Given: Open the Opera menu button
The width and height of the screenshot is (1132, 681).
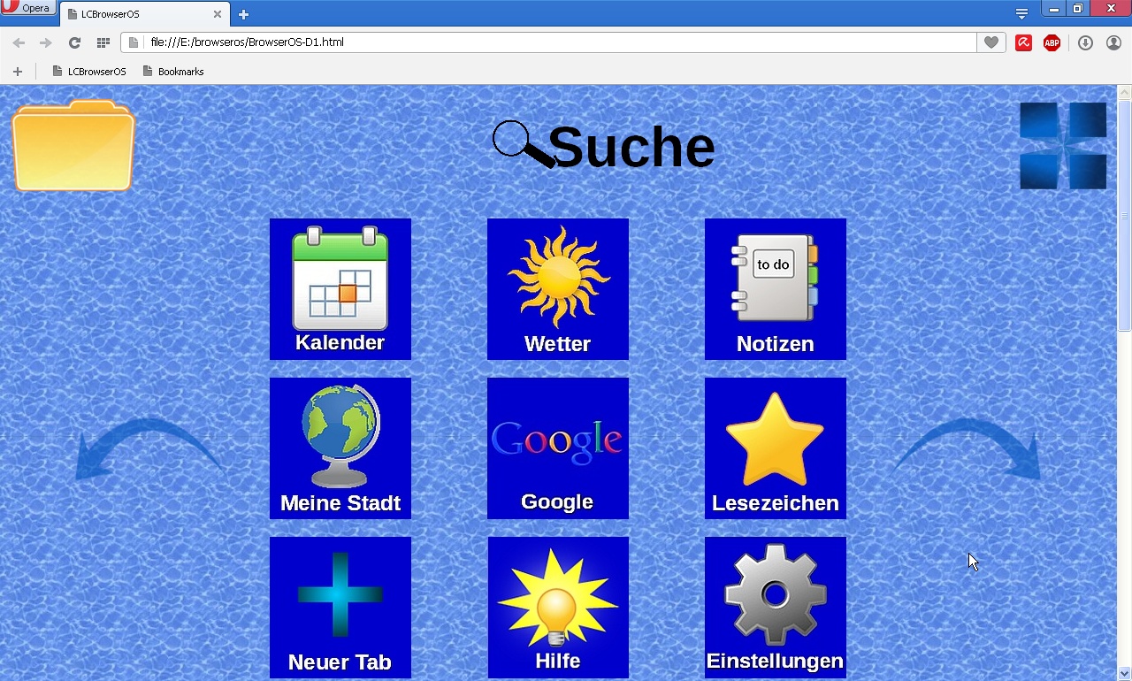Looking at the screenshot, I should (x=28, y=8).
